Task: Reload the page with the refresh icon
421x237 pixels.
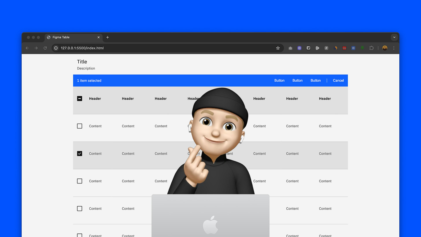Action: coord(45,48)
